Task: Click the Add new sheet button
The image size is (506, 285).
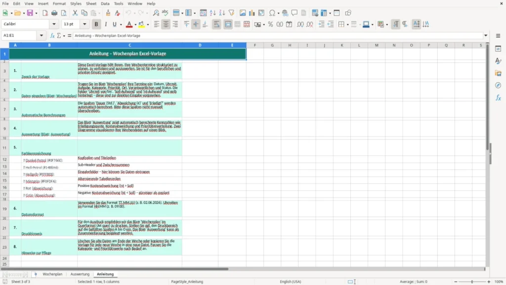Action: click(x=36, y=274)
